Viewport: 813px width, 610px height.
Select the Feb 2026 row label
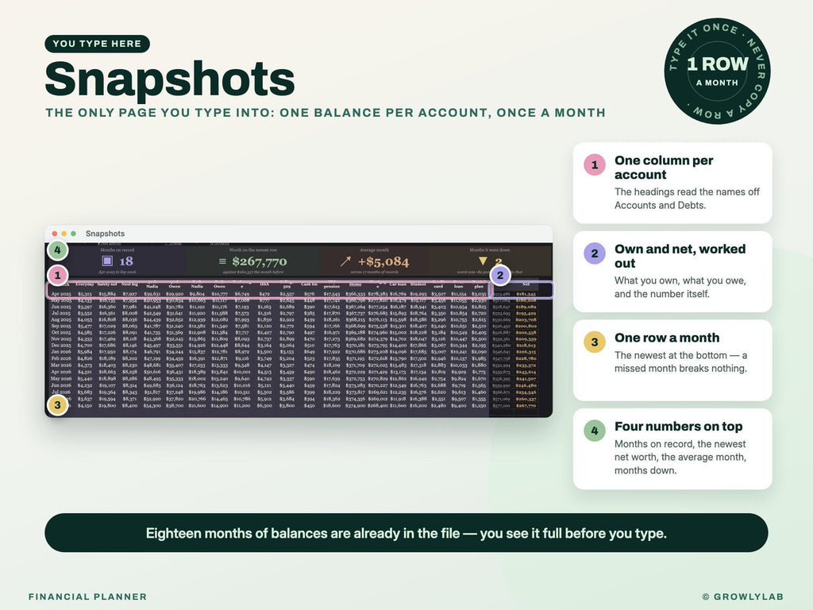pos(61,358)
